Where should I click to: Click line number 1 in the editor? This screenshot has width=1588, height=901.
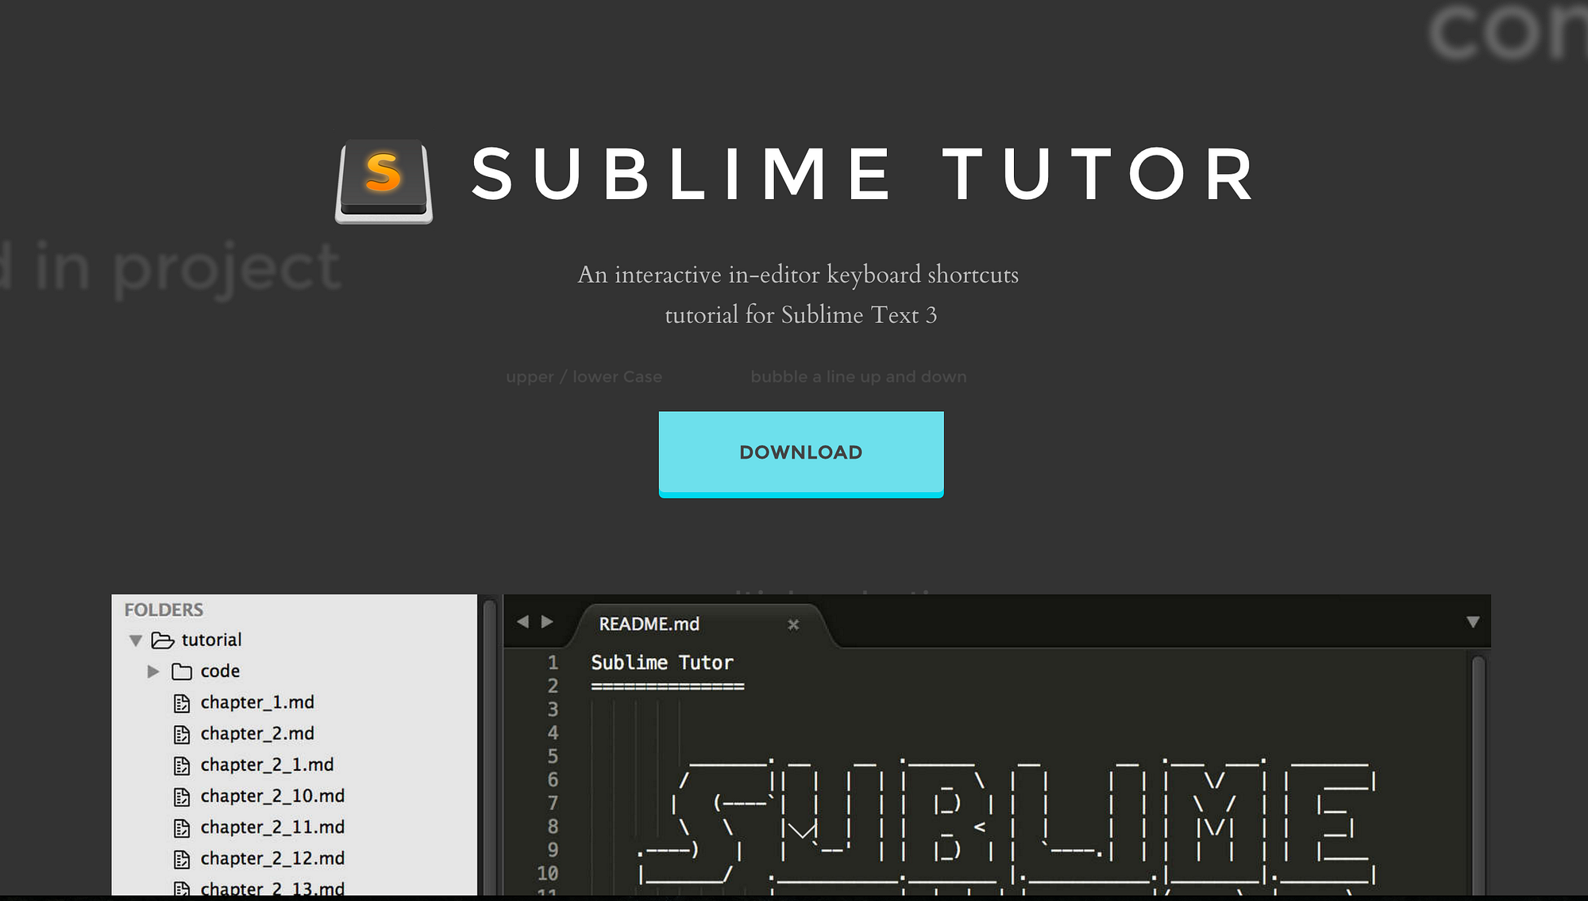point(553,662)
